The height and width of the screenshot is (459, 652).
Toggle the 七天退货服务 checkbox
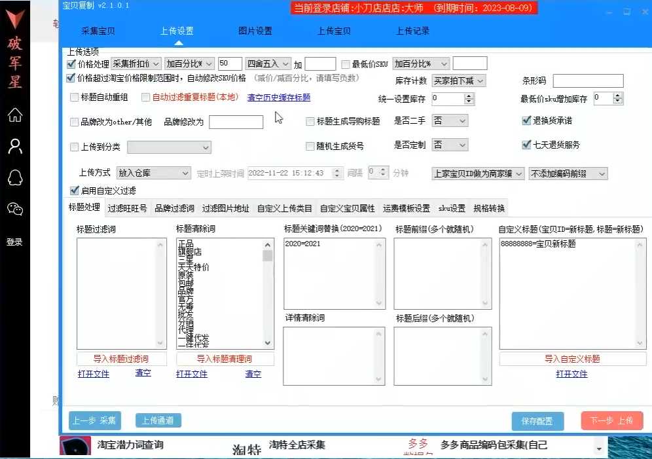click(526, 145)
